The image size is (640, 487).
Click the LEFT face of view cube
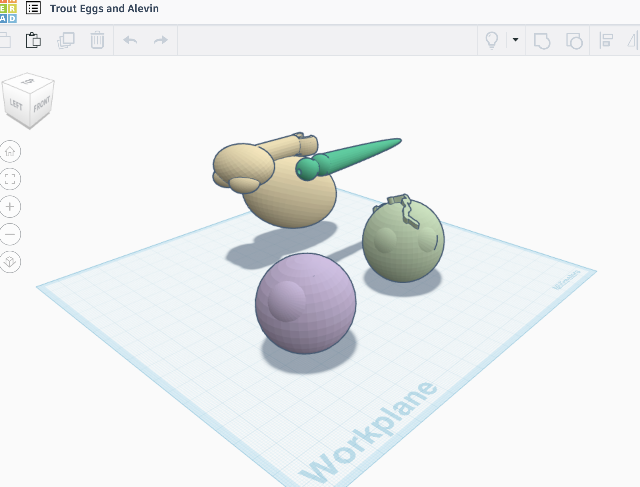[x=16, y=105]
